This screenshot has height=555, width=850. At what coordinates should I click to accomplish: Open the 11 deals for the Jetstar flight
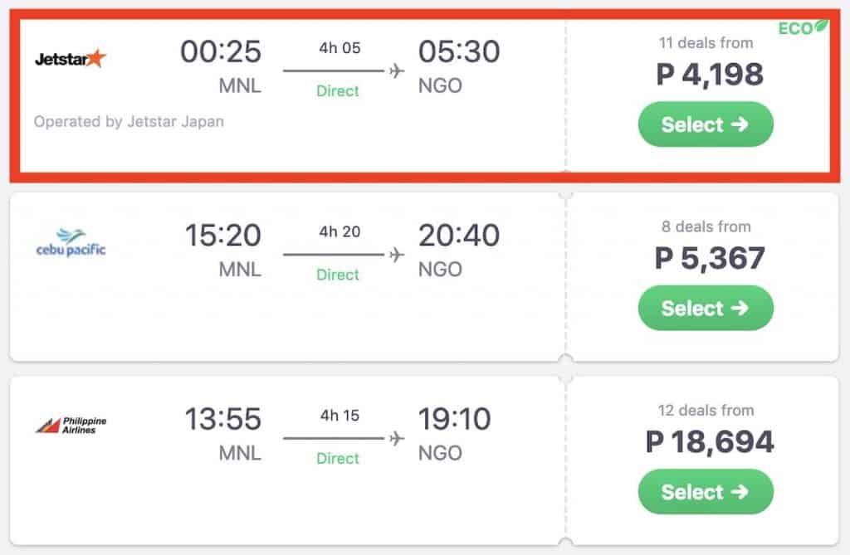click(x=707, y=42)
